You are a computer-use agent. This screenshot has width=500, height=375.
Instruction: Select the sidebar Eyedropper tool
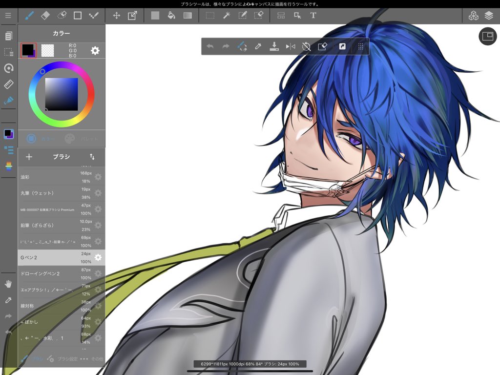click(8, 300)
